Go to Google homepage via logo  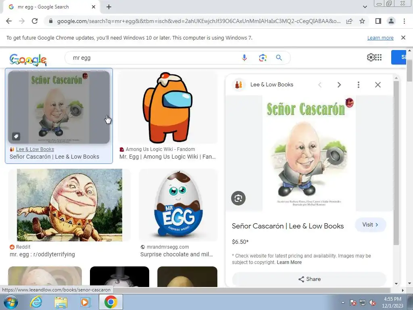coord(28,59)
